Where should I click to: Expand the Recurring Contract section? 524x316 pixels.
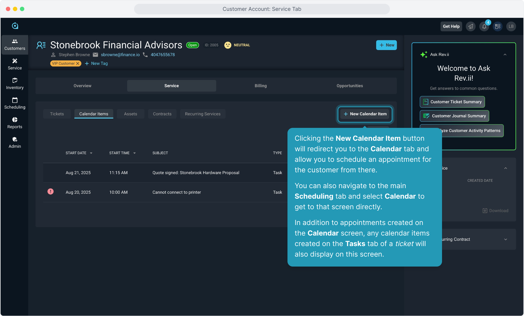[x=506, y=239]
